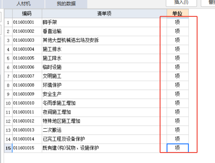This screenshot has height=163, width=215.
Task: Select code cell 011601006
Action: [x=27, y=67]
